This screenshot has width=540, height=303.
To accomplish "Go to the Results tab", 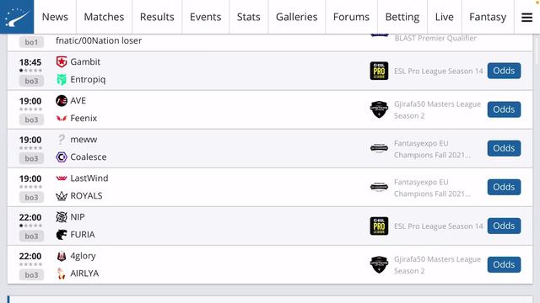I will (157, 17).
